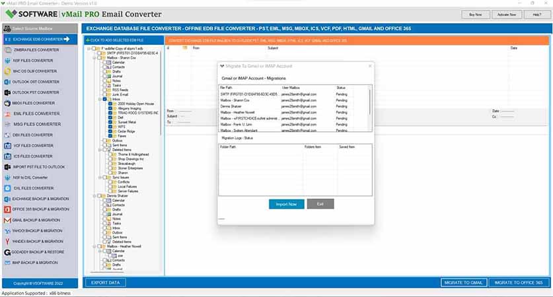Click the DXL Files Converter icon
The height and width of the screenshot is (297, 553).
(8, 188)
